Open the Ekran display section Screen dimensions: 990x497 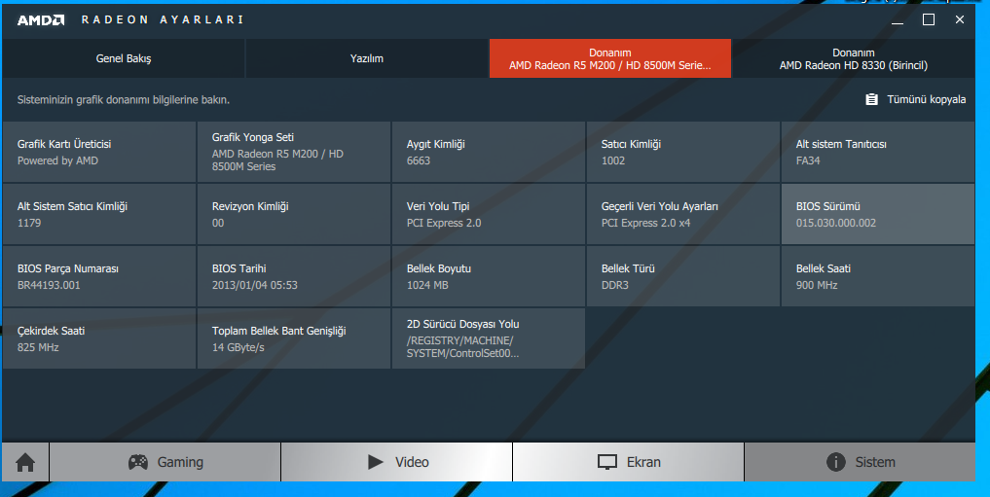click(629, 462)
